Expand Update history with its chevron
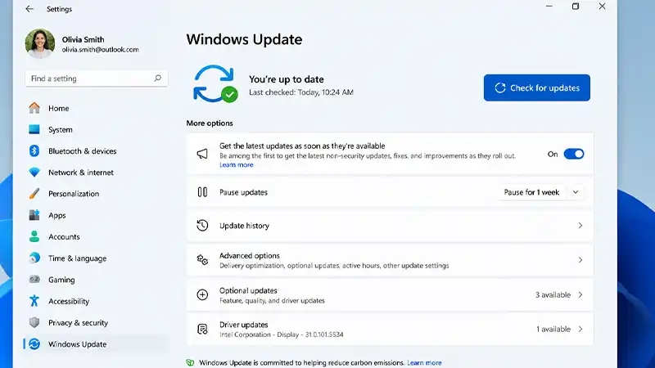The height and width of the screenshot is (368, 655). (580, 226)
